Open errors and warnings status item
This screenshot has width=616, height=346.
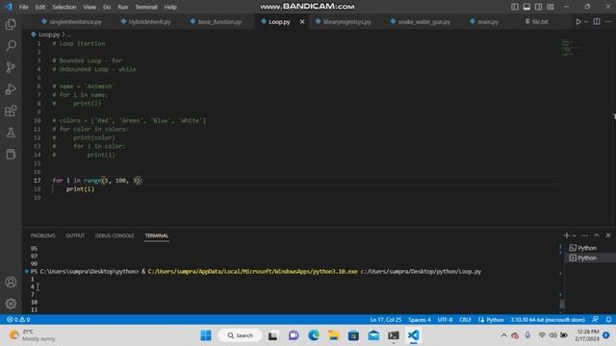click(x=18, y=320)
